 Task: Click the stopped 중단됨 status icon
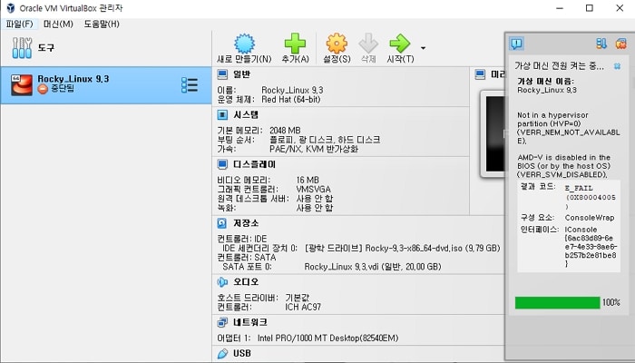(x=43, y=89)
